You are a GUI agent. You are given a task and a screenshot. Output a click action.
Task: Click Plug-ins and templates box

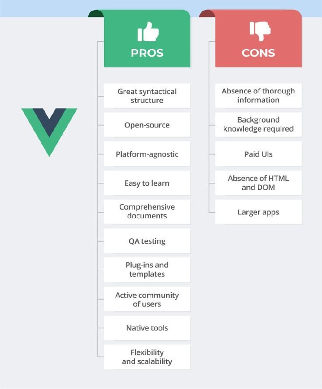147,270
